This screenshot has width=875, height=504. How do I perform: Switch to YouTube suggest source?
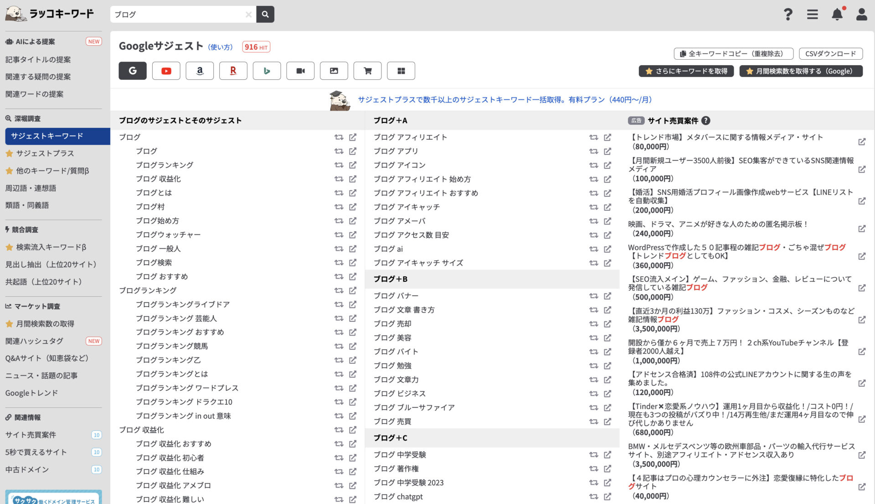(166, 71)
